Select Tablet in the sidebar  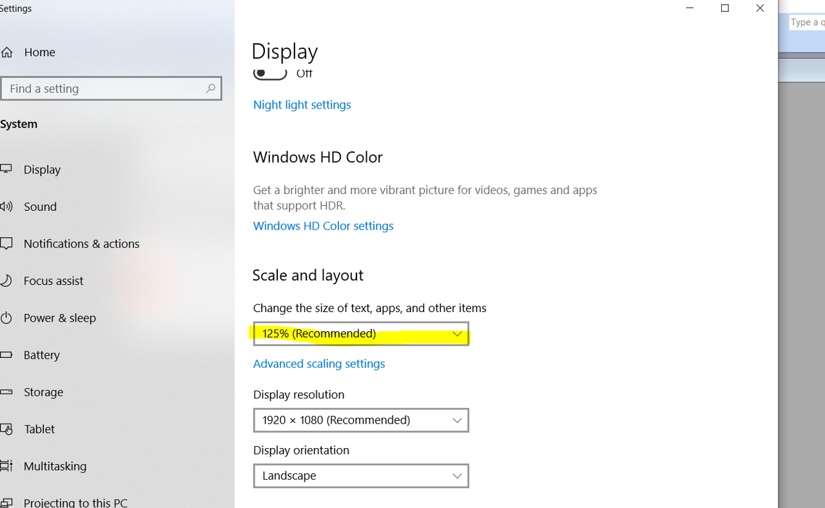[x=39, y=429]
